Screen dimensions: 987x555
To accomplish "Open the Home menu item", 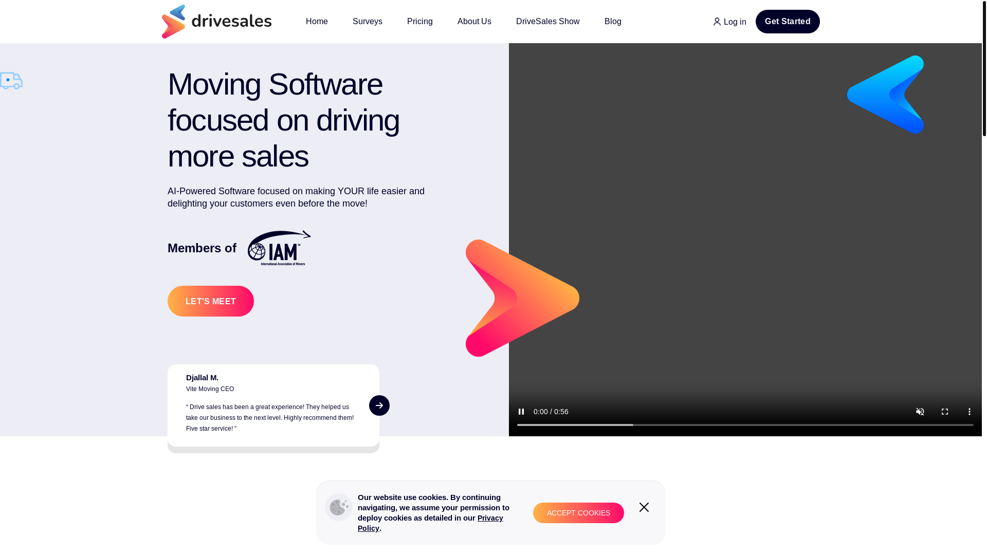I will point(317,22).
